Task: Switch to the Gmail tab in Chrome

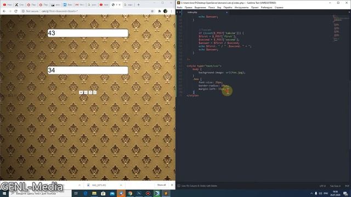Action: point(80,5)
